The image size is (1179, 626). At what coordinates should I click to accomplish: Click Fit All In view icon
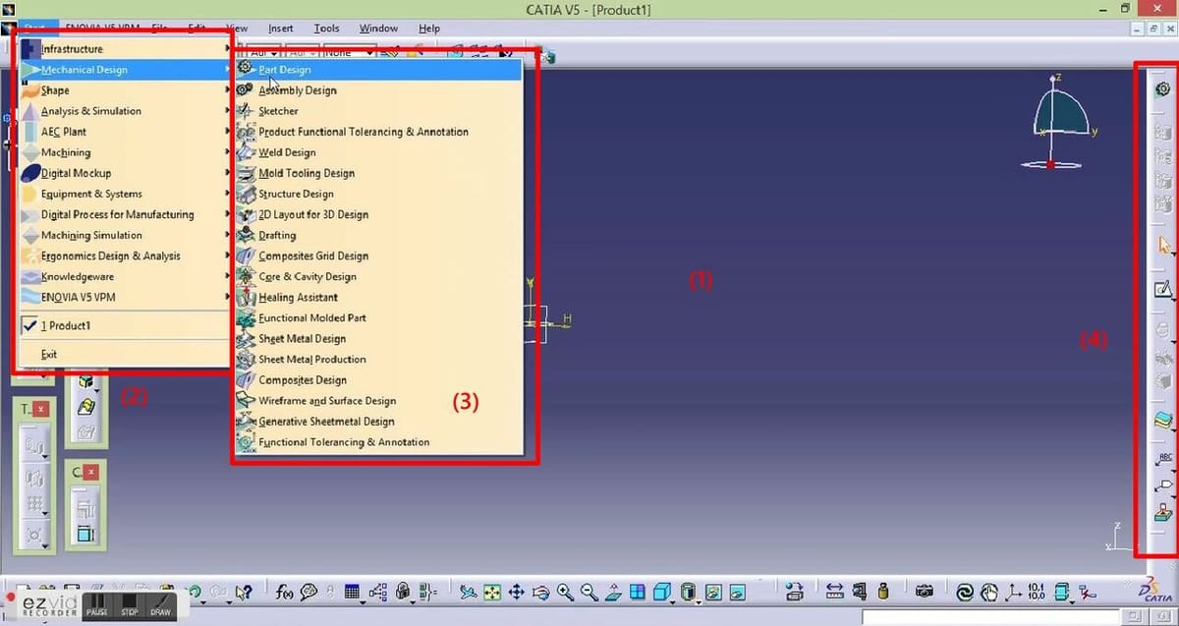pos(492,592)
